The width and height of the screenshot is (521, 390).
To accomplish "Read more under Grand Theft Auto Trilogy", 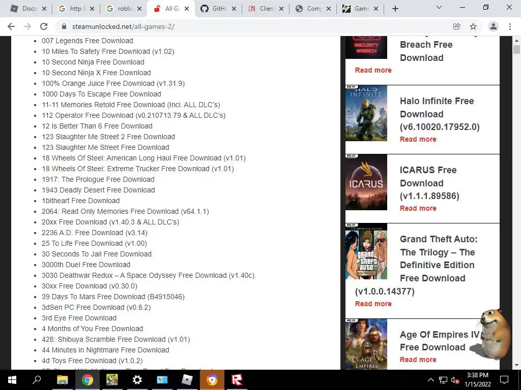I will pyautogui.click(x=373, y=304).
